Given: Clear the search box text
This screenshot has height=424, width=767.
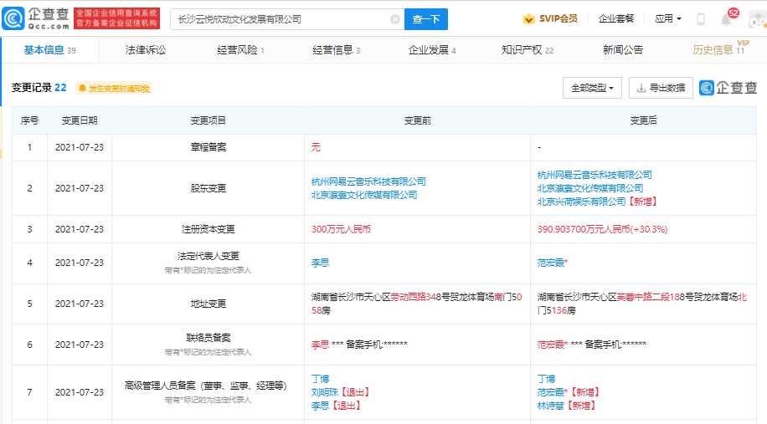Looking at the screenshot, I should click(394, 19).
